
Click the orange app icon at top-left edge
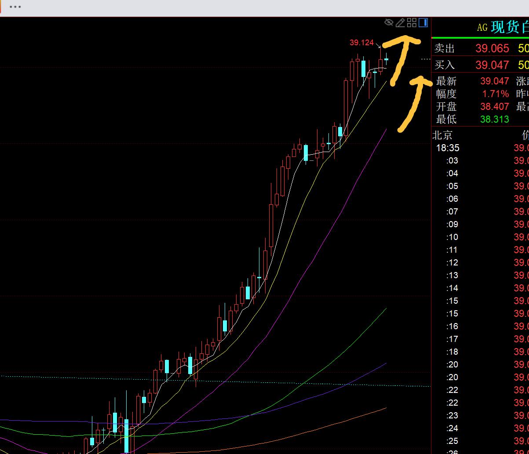pyautogui.click(x=1, y=7)
